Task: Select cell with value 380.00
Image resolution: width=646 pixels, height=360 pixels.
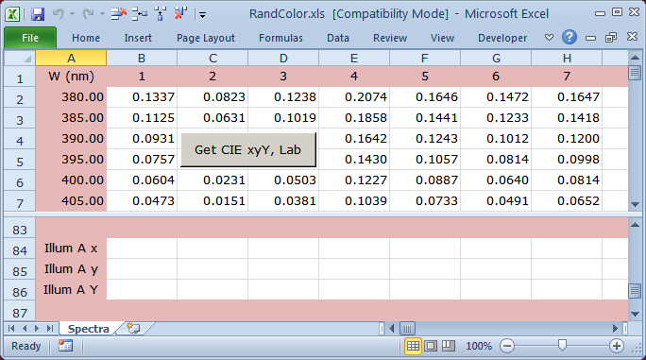Action: [71, 97]
